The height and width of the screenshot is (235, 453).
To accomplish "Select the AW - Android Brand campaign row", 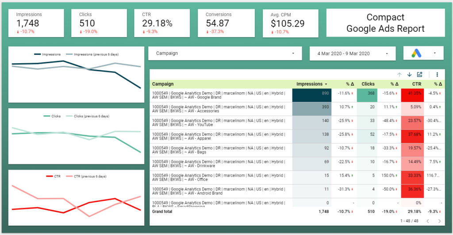I will (x=297, y=191).
